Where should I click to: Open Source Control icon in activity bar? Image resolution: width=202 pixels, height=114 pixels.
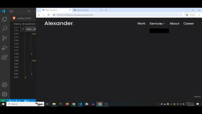click(4, 38)
